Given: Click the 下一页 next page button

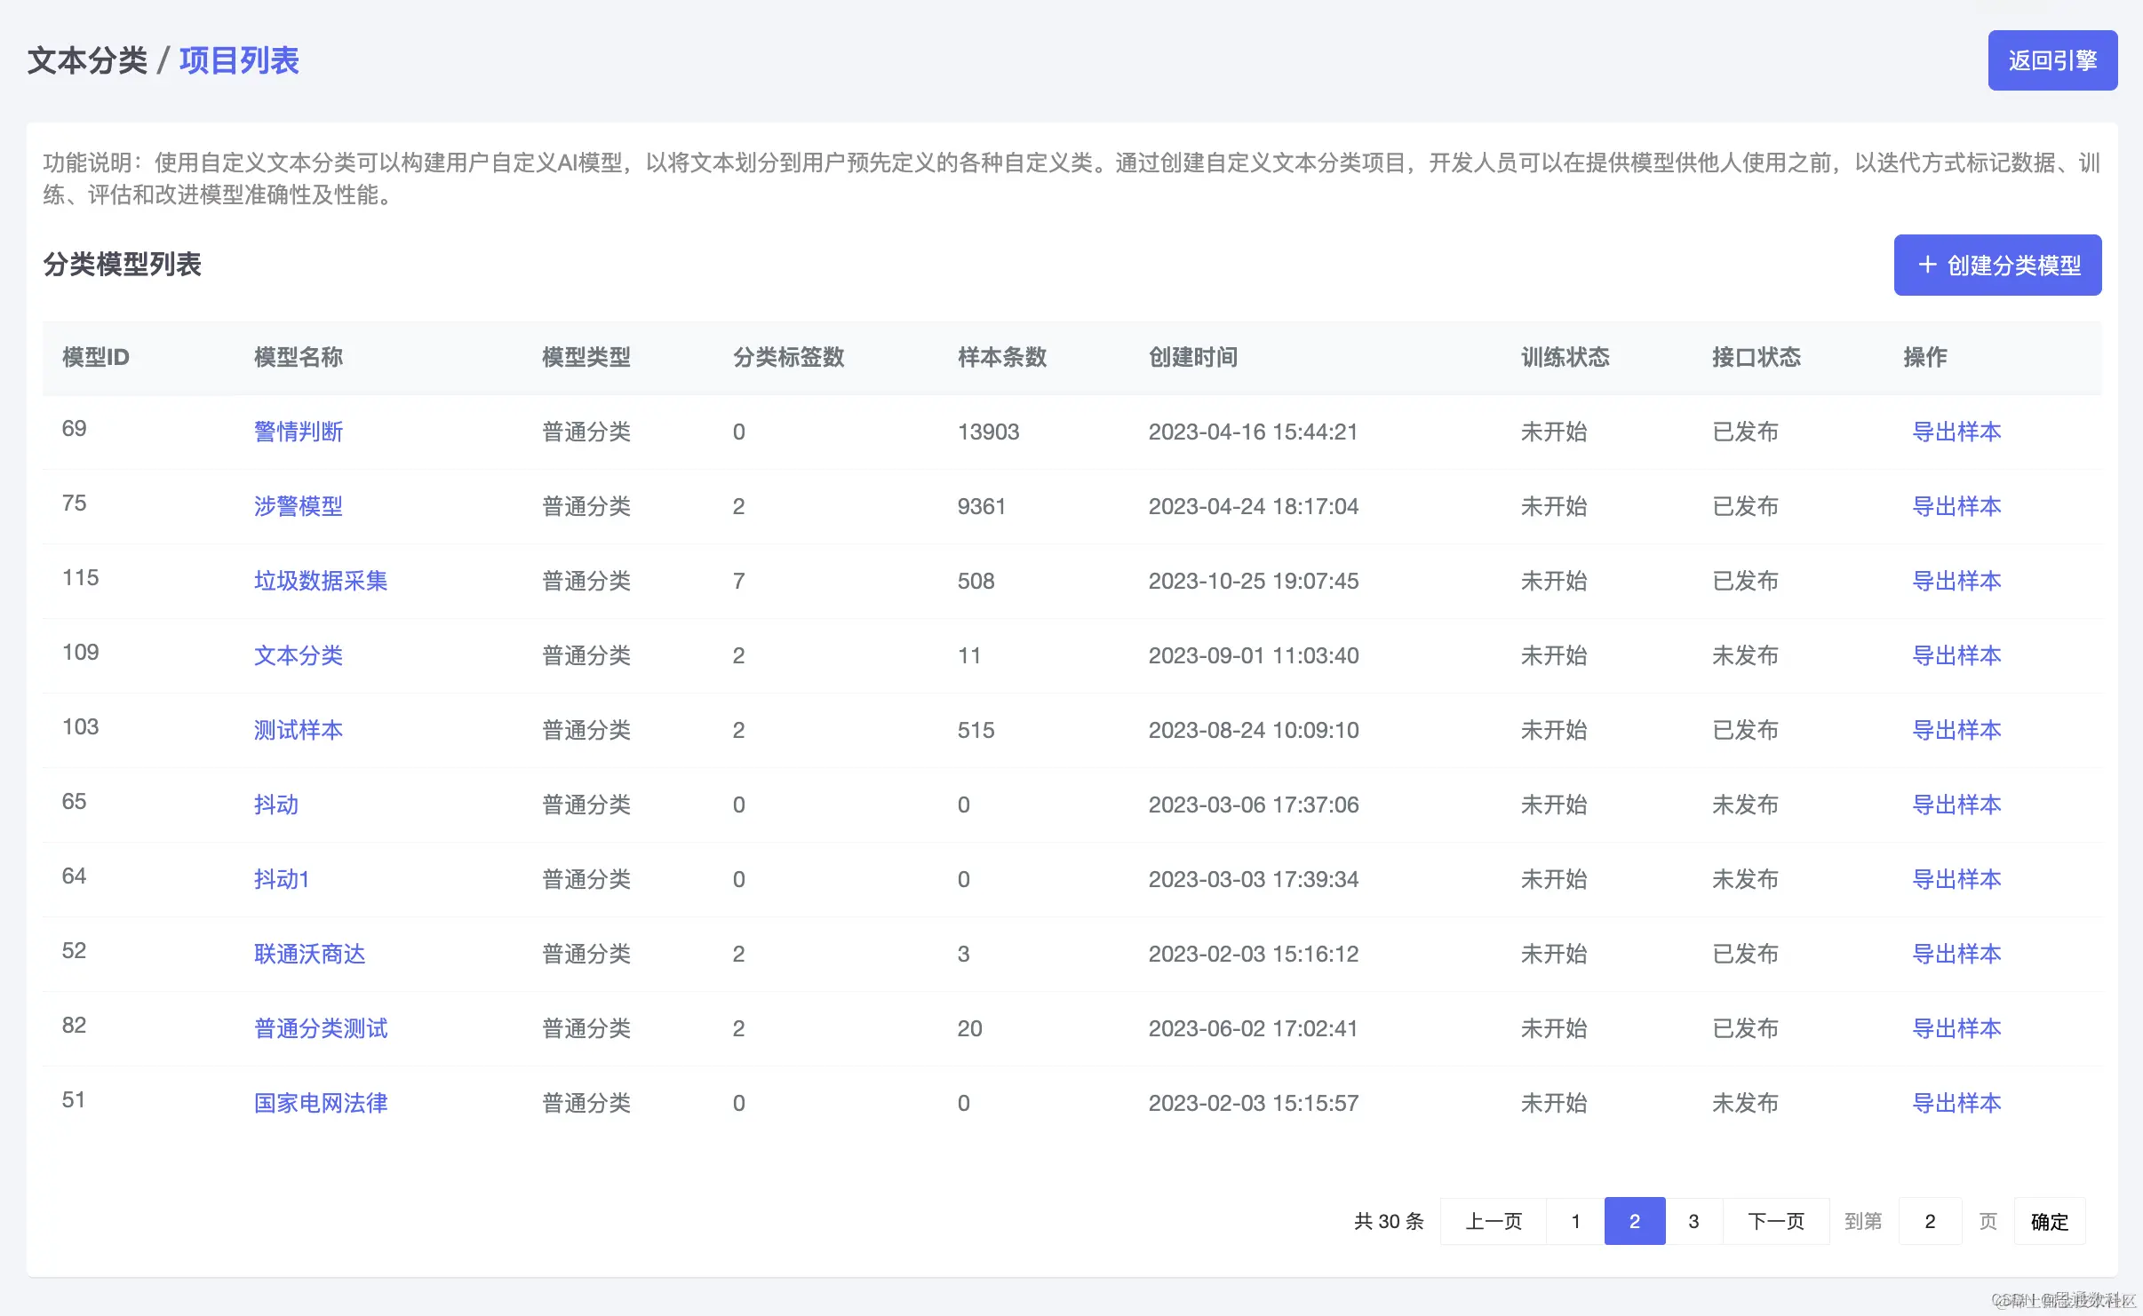Looking at the screenshot, I should 1775,1221.
